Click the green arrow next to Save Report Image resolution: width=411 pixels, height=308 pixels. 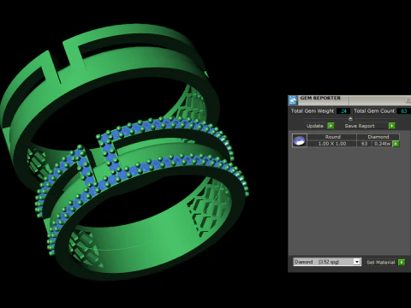(x=392, y=126)
